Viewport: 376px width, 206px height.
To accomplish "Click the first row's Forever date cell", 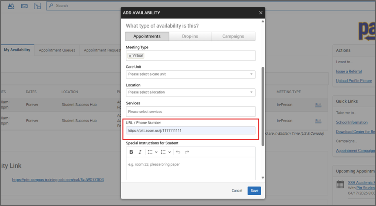I will tap(32, 105).
